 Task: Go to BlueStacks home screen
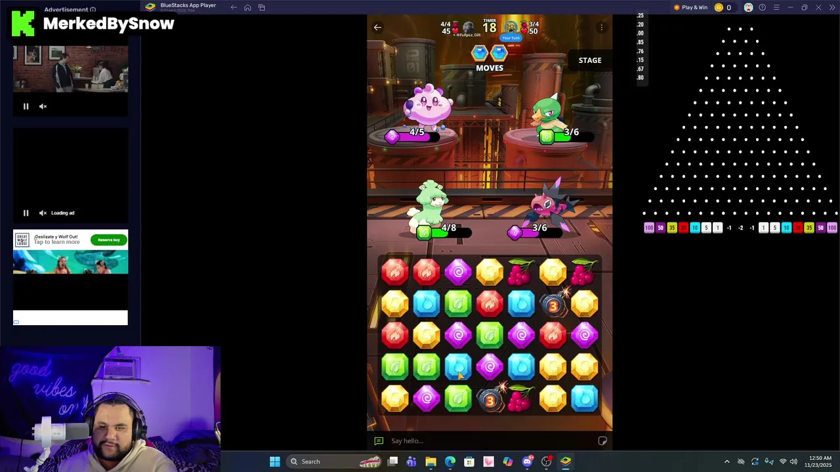tap(247, 8)
